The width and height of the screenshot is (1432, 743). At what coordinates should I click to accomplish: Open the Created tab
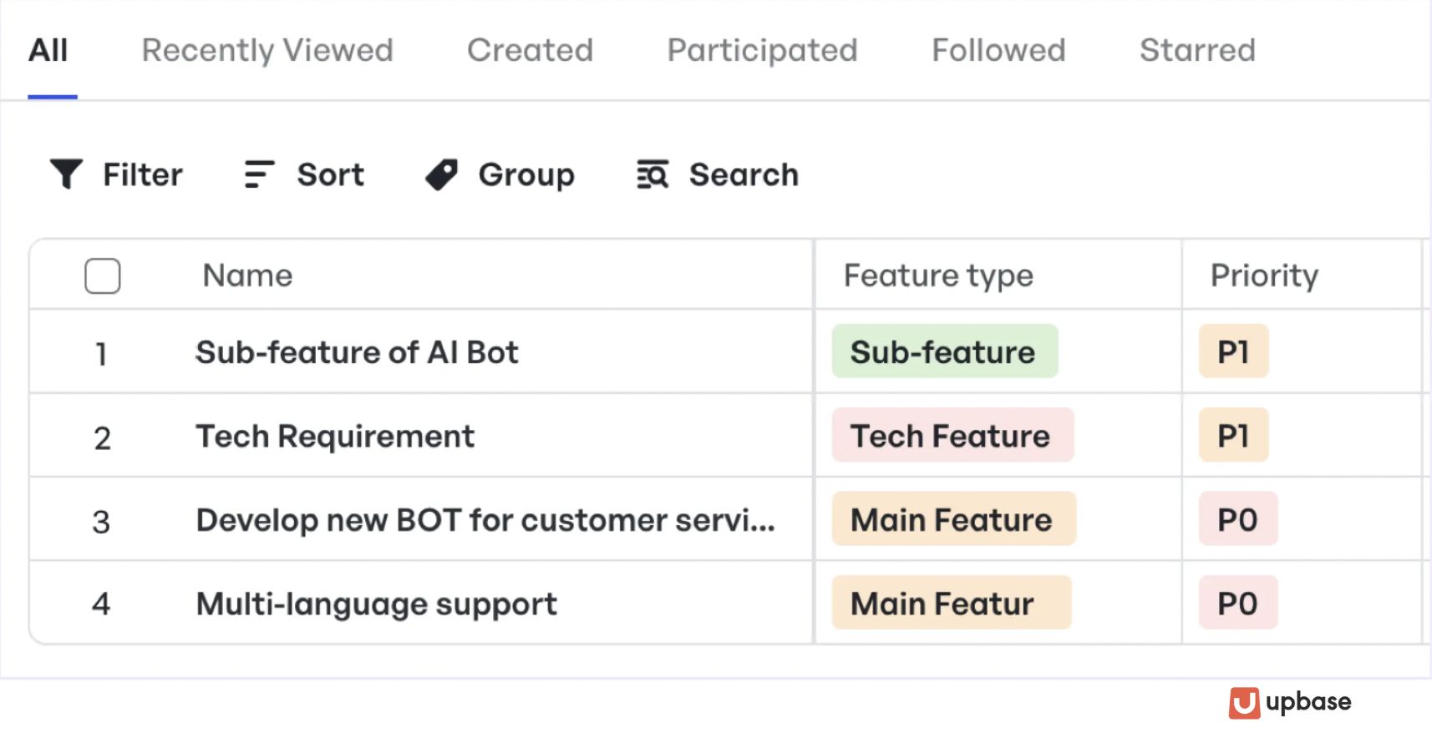coord(530,50)
